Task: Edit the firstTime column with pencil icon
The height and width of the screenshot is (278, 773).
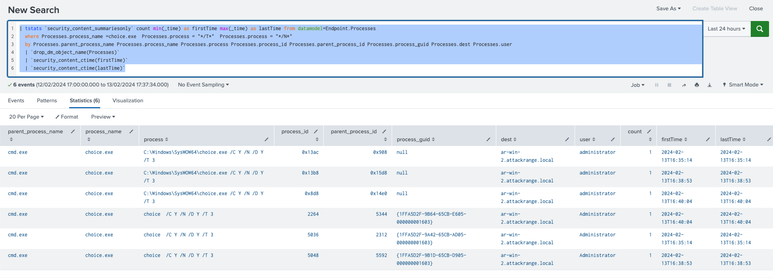Action: coord(708,140)
